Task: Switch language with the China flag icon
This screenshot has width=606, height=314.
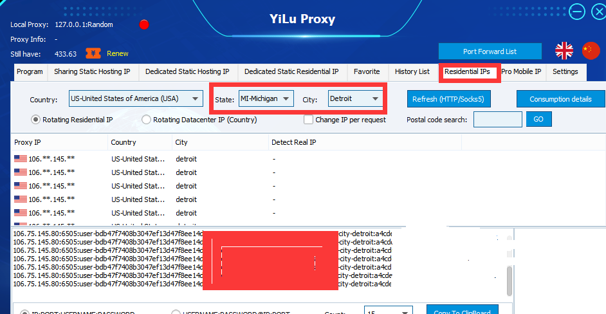Action: (591, 51)
